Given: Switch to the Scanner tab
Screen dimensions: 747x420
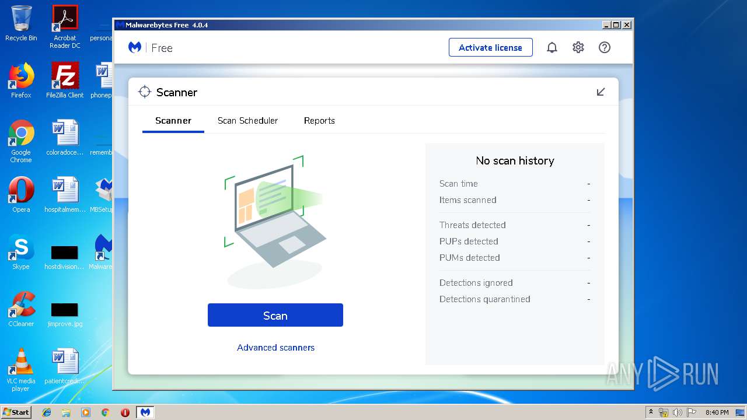Looking at the screenshot, I should tap(173, 121).
